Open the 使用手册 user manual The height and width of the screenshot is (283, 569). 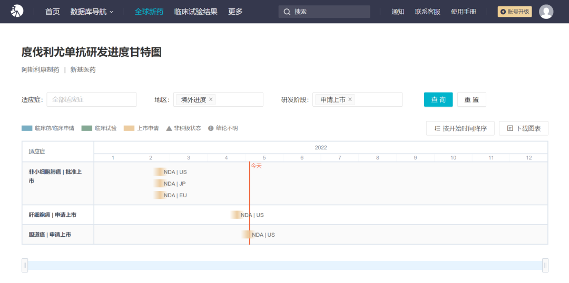tap(464, 12)
